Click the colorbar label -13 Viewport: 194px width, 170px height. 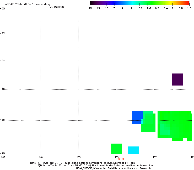(97, 8)
